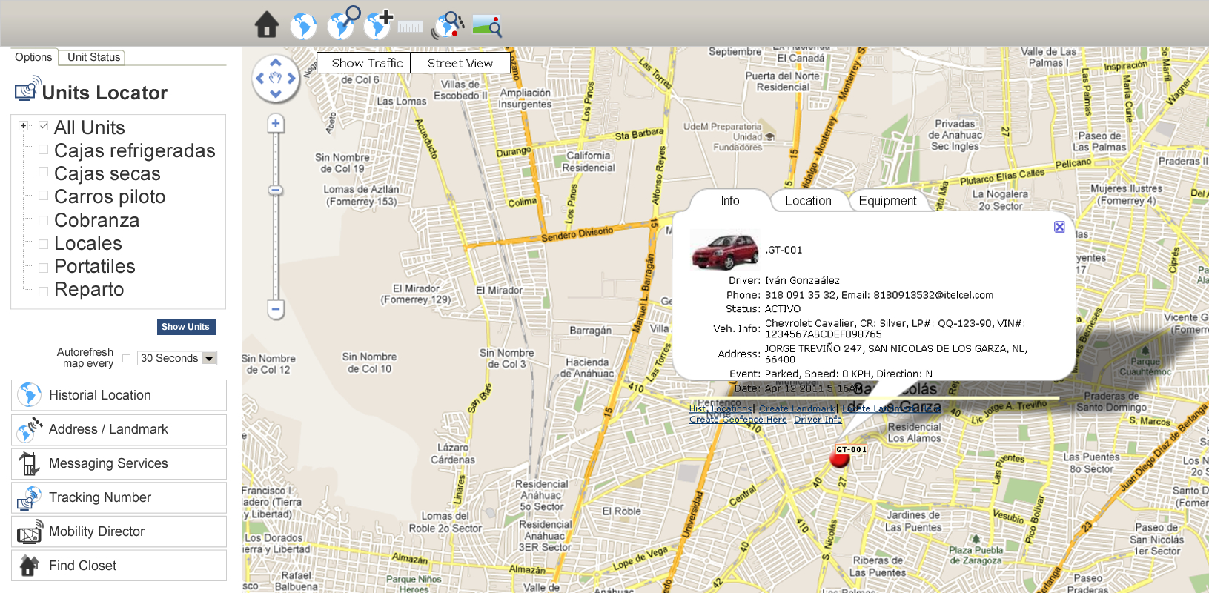Open the image search landscape icon

click(x=487, y=25)
